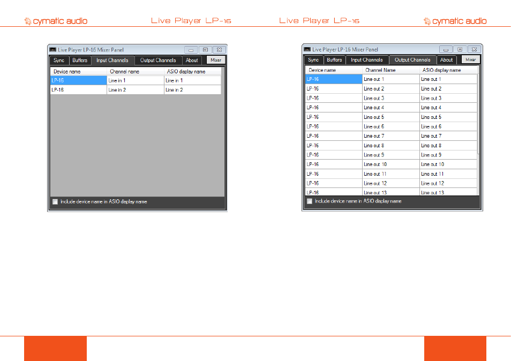This screenshot has width=511, height=361.
Task: Open Buffers tab in left Mixer Panel
Action: (x=80, y=61)
